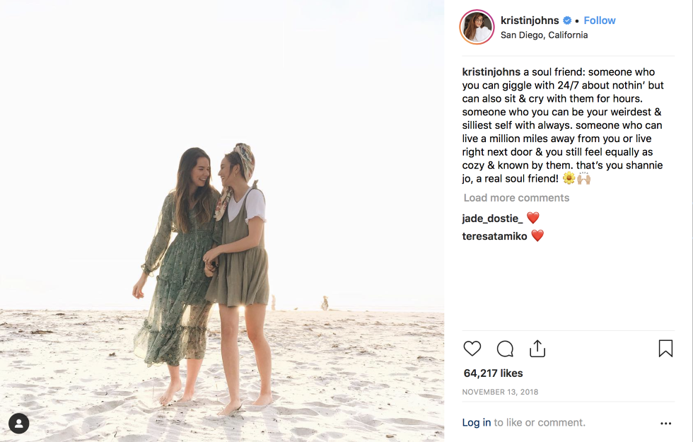Open the November 13, 2018 timestamp

501,392
